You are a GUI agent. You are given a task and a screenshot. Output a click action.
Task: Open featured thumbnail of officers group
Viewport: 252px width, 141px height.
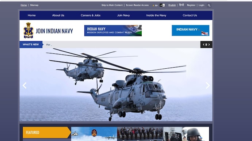[x=140, y=134]
